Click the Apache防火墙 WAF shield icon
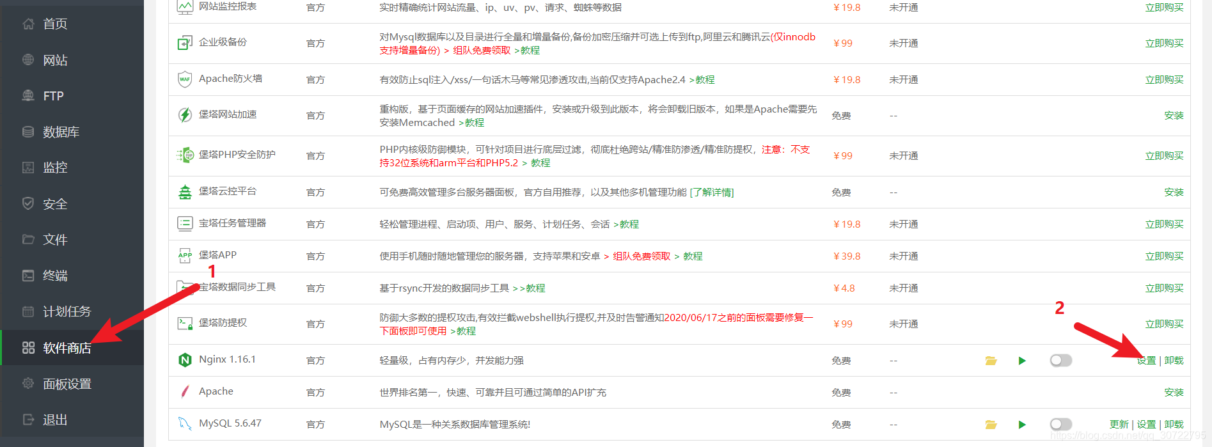Image resolution: width=1212 pixels, height=447 pixels. coord(185,79)
